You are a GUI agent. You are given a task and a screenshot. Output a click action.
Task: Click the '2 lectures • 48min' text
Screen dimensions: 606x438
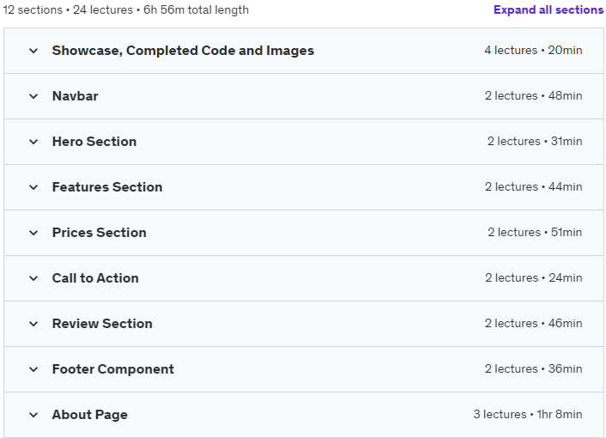(x=533, y=96)
